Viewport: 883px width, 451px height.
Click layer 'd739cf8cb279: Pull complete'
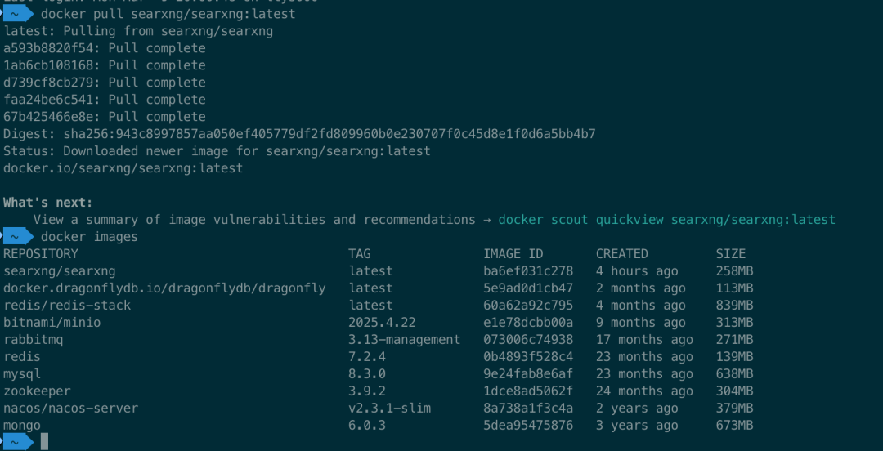pyautogui.click(x=104, y=83)
